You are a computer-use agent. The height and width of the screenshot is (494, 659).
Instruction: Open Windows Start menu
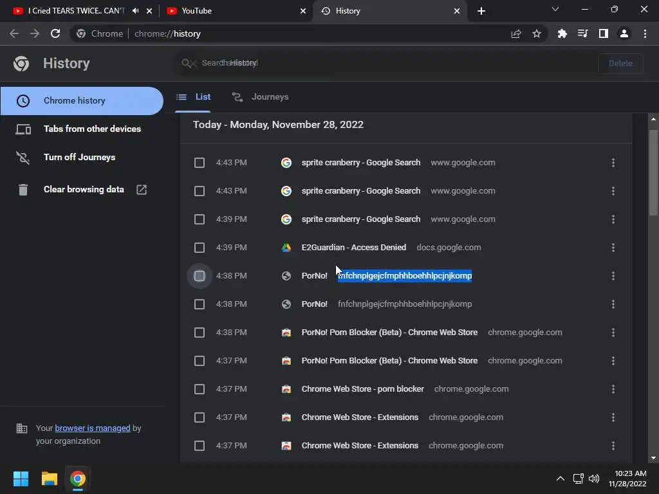tap(21, 479)
